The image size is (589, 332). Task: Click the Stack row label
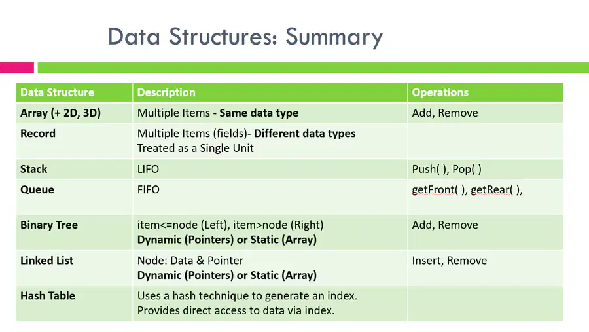pos(34,169)
